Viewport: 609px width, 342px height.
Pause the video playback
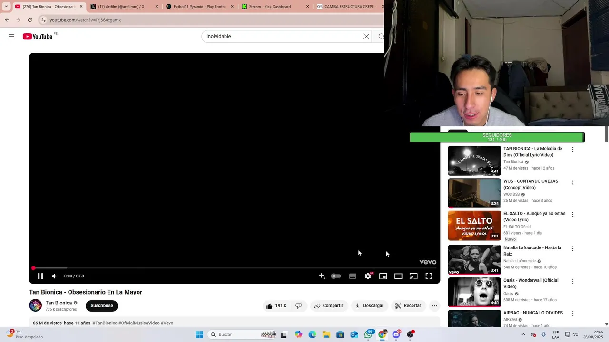pos(40,276)
